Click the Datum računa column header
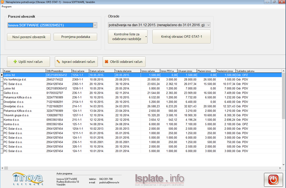Viewport: 286px width, 188px height. (x=102, y=71)
